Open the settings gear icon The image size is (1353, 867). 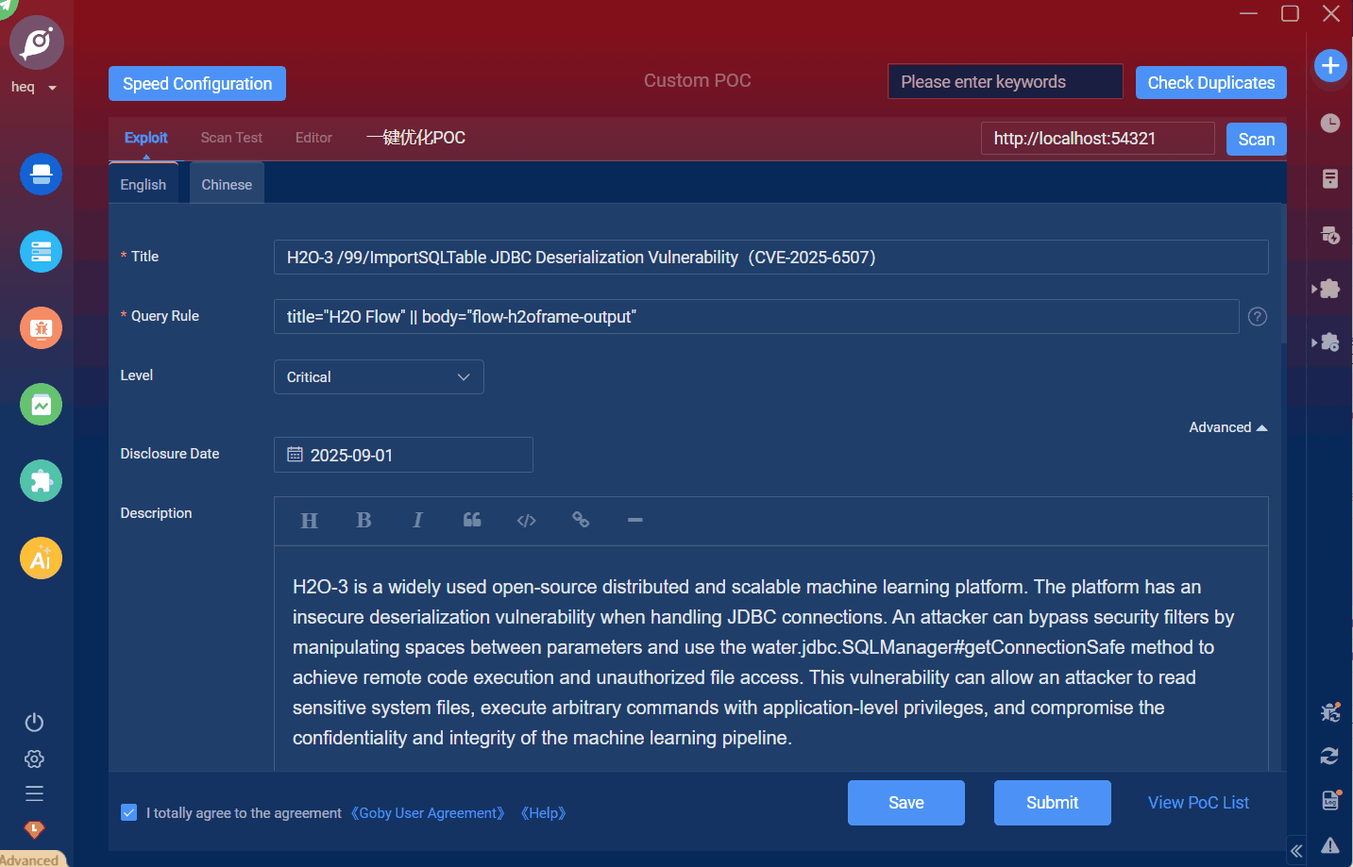tap(34, 759)
